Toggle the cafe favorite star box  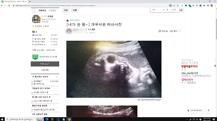coord(34,11)
